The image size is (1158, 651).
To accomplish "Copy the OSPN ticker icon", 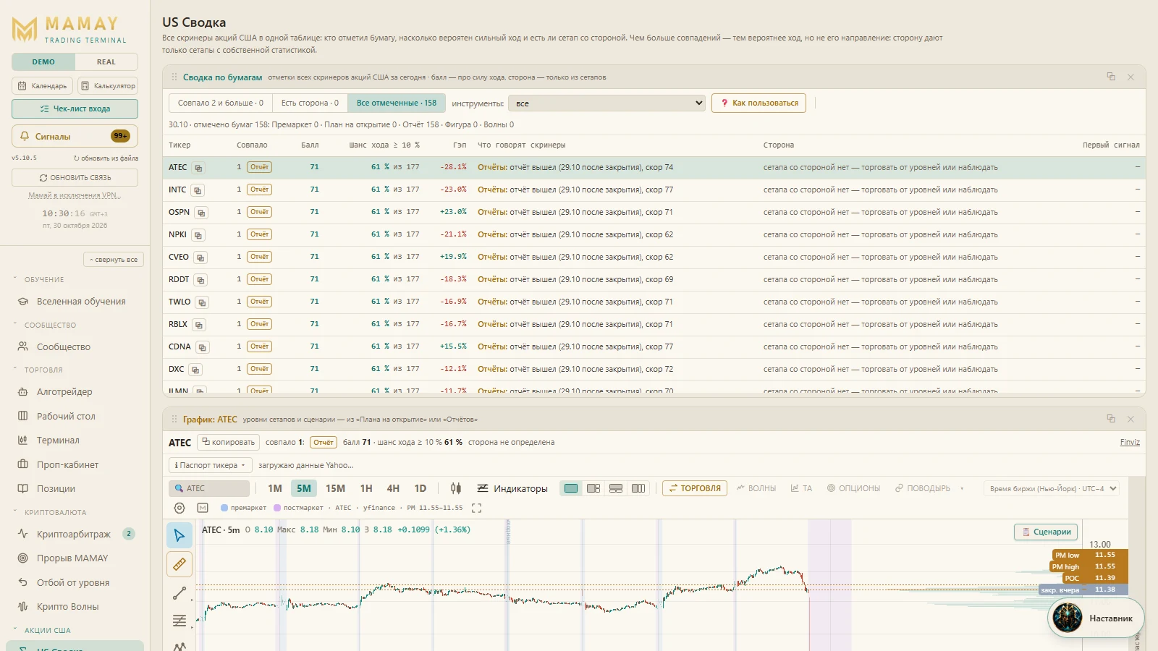I will pyautogui.click(x=201, y=213).
